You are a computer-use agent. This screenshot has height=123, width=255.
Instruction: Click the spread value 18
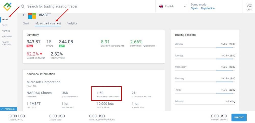point(49,42)
